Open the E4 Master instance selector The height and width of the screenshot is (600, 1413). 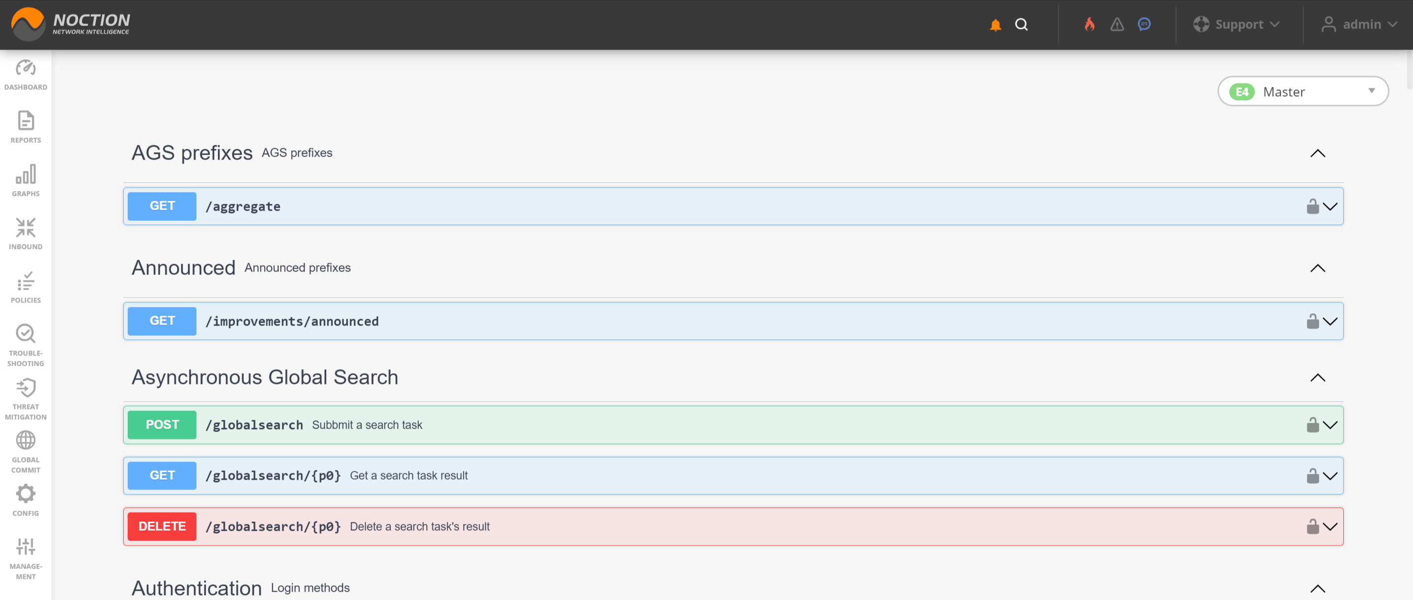pyautogui.click(x=1303, y=91)
